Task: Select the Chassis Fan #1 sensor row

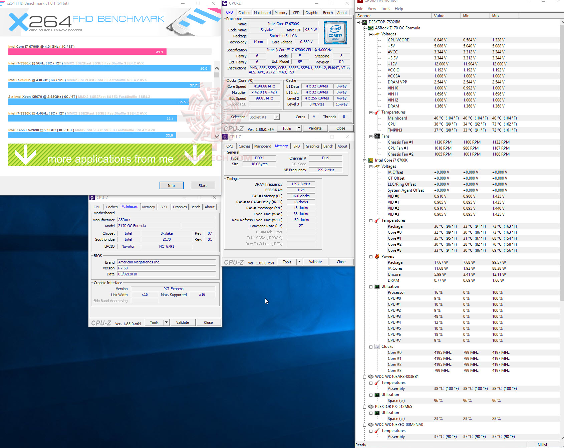Action: pyautogui.click(x=457, y=142)
